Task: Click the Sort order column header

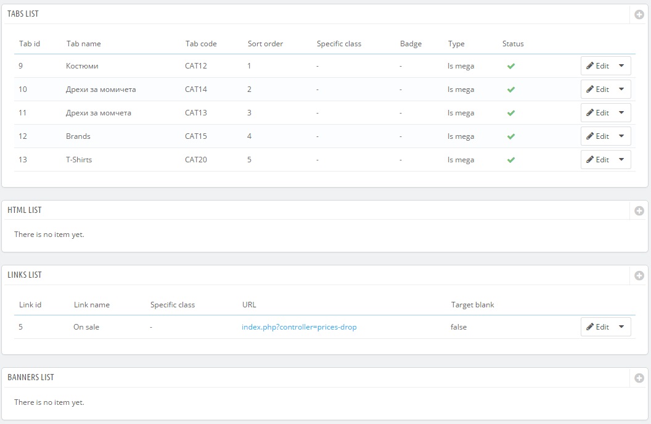Action: 265,44
